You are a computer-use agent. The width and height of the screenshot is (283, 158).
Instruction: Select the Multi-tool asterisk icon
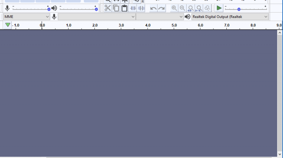tap(125, 1)
